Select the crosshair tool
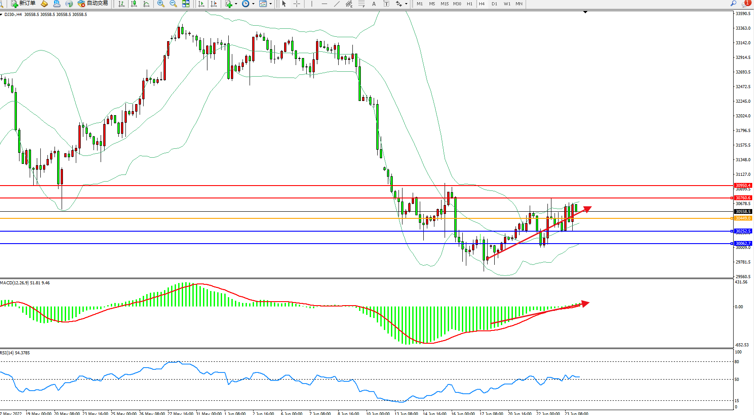The height and width of the screenshot is (415, 754). click(297, 4)
